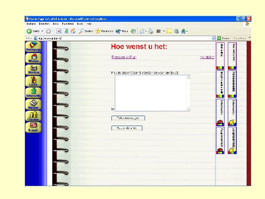Viewport: 265px width, 199px height.
Task: Open 'Zo gebeurt het' tab with yellow house
Action: (232, 140)
